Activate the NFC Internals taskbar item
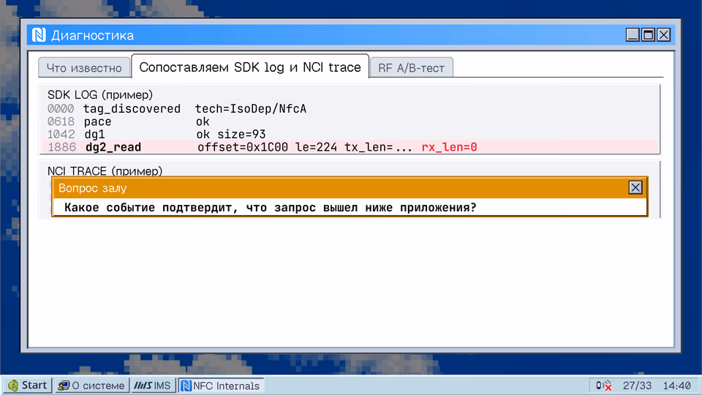Viewport: 702px width, 395px height. pyautogui.click(x=221, y=385)
